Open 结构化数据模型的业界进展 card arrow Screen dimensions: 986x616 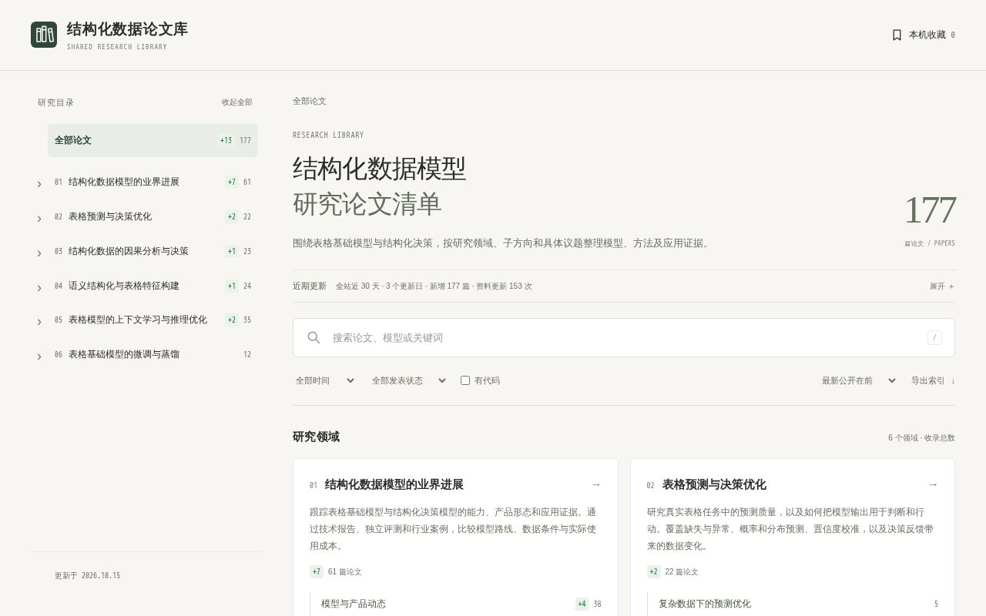(x=595, y=484)
